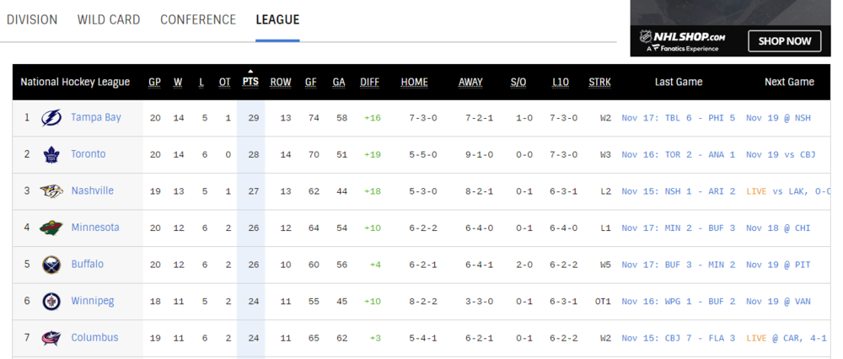This screenshot has height=359, width=843.
Task: Sort the table by GP column
Action: (155, 83)
